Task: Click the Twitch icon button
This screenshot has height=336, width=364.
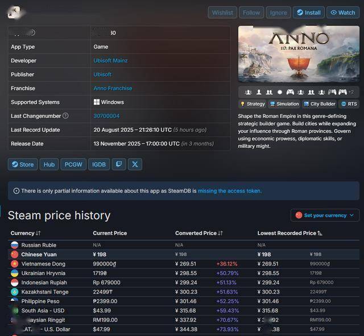Action: click(x=119, y=164)
